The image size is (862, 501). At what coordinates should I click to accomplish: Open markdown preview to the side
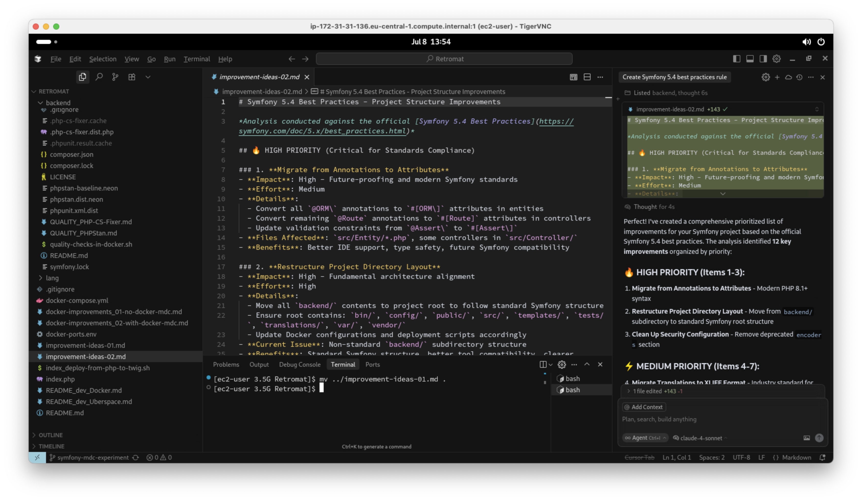[573, 77]
